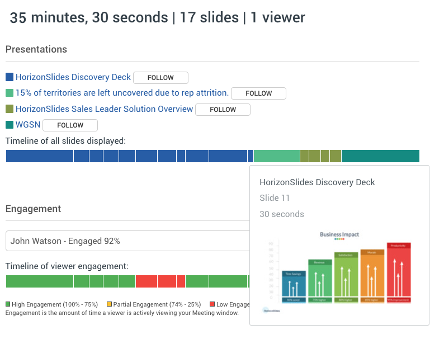Click the High Engagement (100% - 75%) legend text
Image resolution: width=444 pixels, height=339 pixels.
coord(55,304)
